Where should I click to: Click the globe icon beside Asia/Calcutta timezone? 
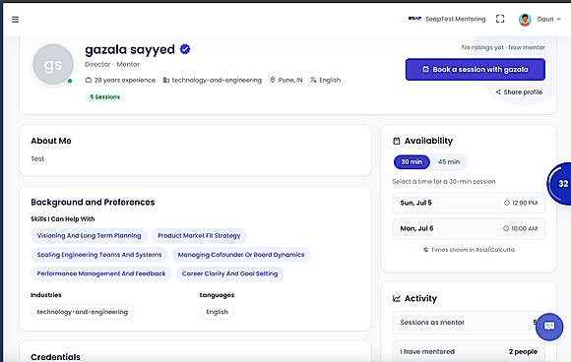pos(425,250)
